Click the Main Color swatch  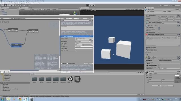pyautogui.click(x=176, y=76)
